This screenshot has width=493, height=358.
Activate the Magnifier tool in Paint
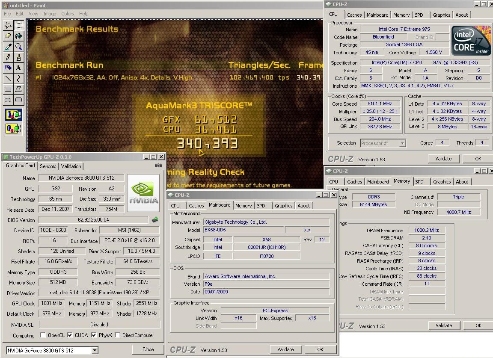[x=19, y=47]
